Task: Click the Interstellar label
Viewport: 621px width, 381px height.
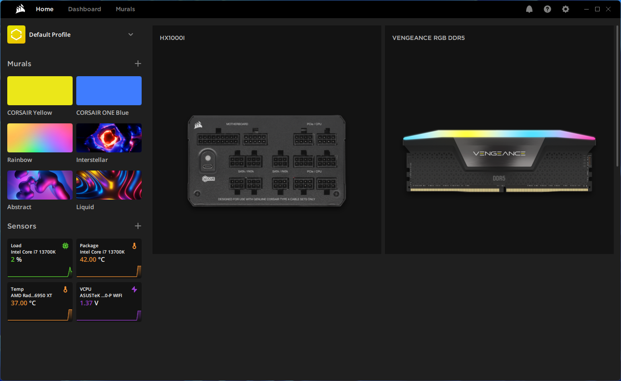Action: pyautogui.click(x=92, y=160)
